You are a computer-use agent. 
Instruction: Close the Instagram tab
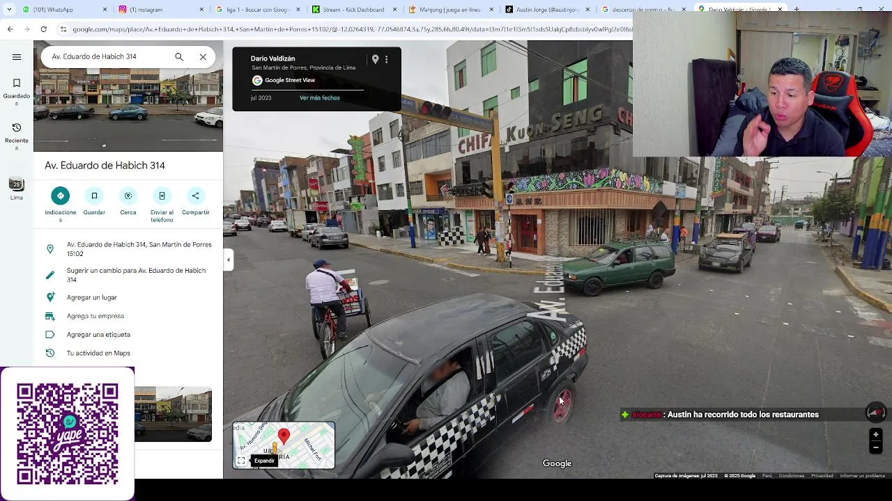[x=202, y=10]
